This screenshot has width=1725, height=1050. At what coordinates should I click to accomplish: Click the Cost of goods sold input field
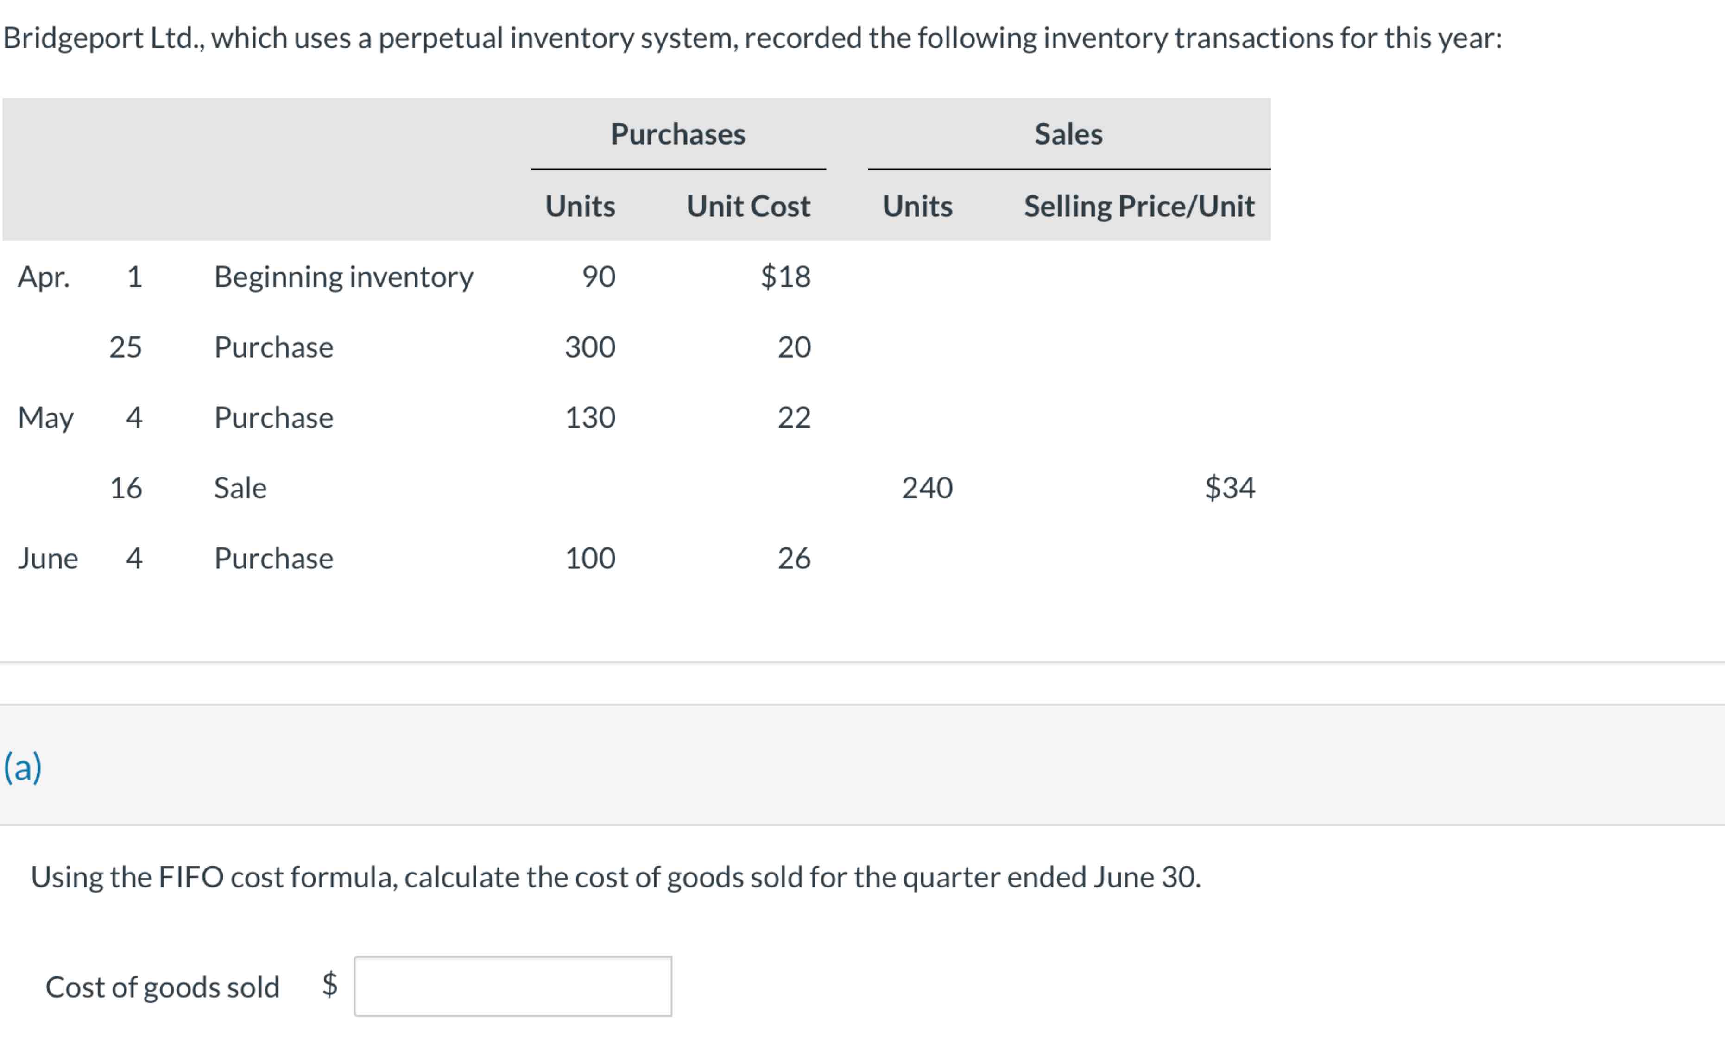tap(512, 986)
